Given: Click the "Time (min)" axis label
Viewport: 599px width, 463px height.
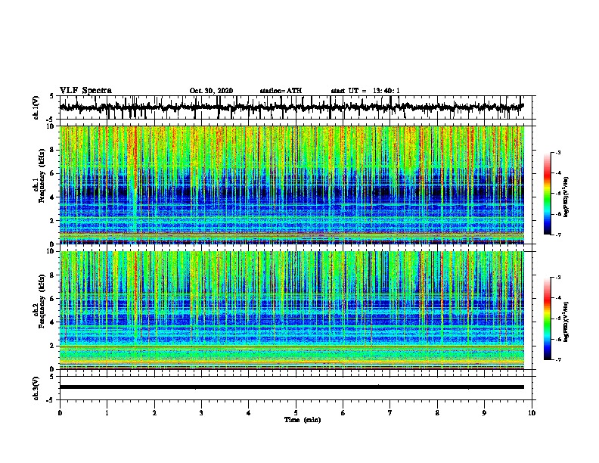Looking at the screenshot, I should pos(303,420).
